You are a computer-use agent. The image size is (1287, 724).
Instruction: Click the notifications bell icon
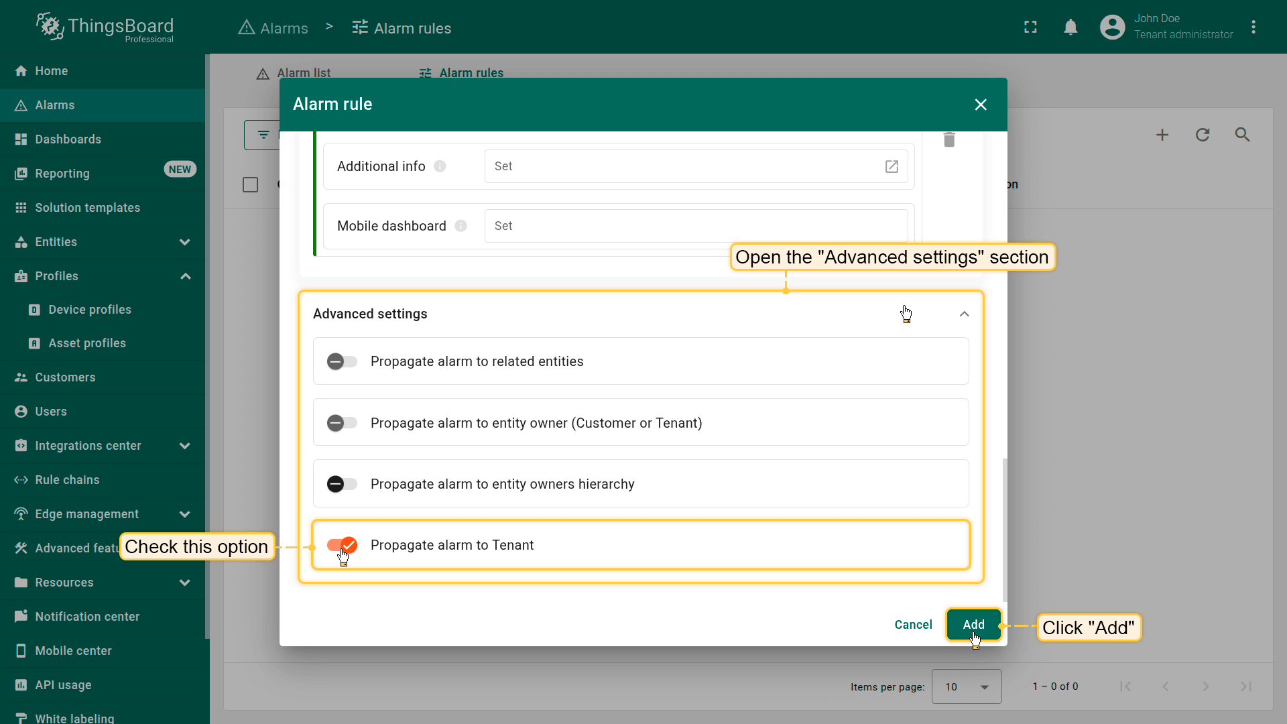pos(1070,27)
